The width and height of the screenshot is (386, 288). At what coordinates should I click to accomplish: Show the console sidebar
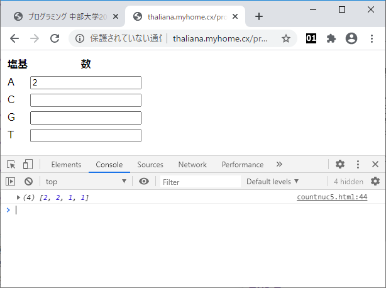(10, 182)
